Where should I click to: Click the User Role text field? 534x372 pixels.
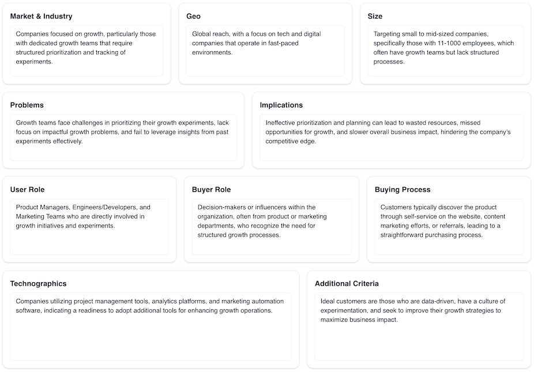pos(89,227)
